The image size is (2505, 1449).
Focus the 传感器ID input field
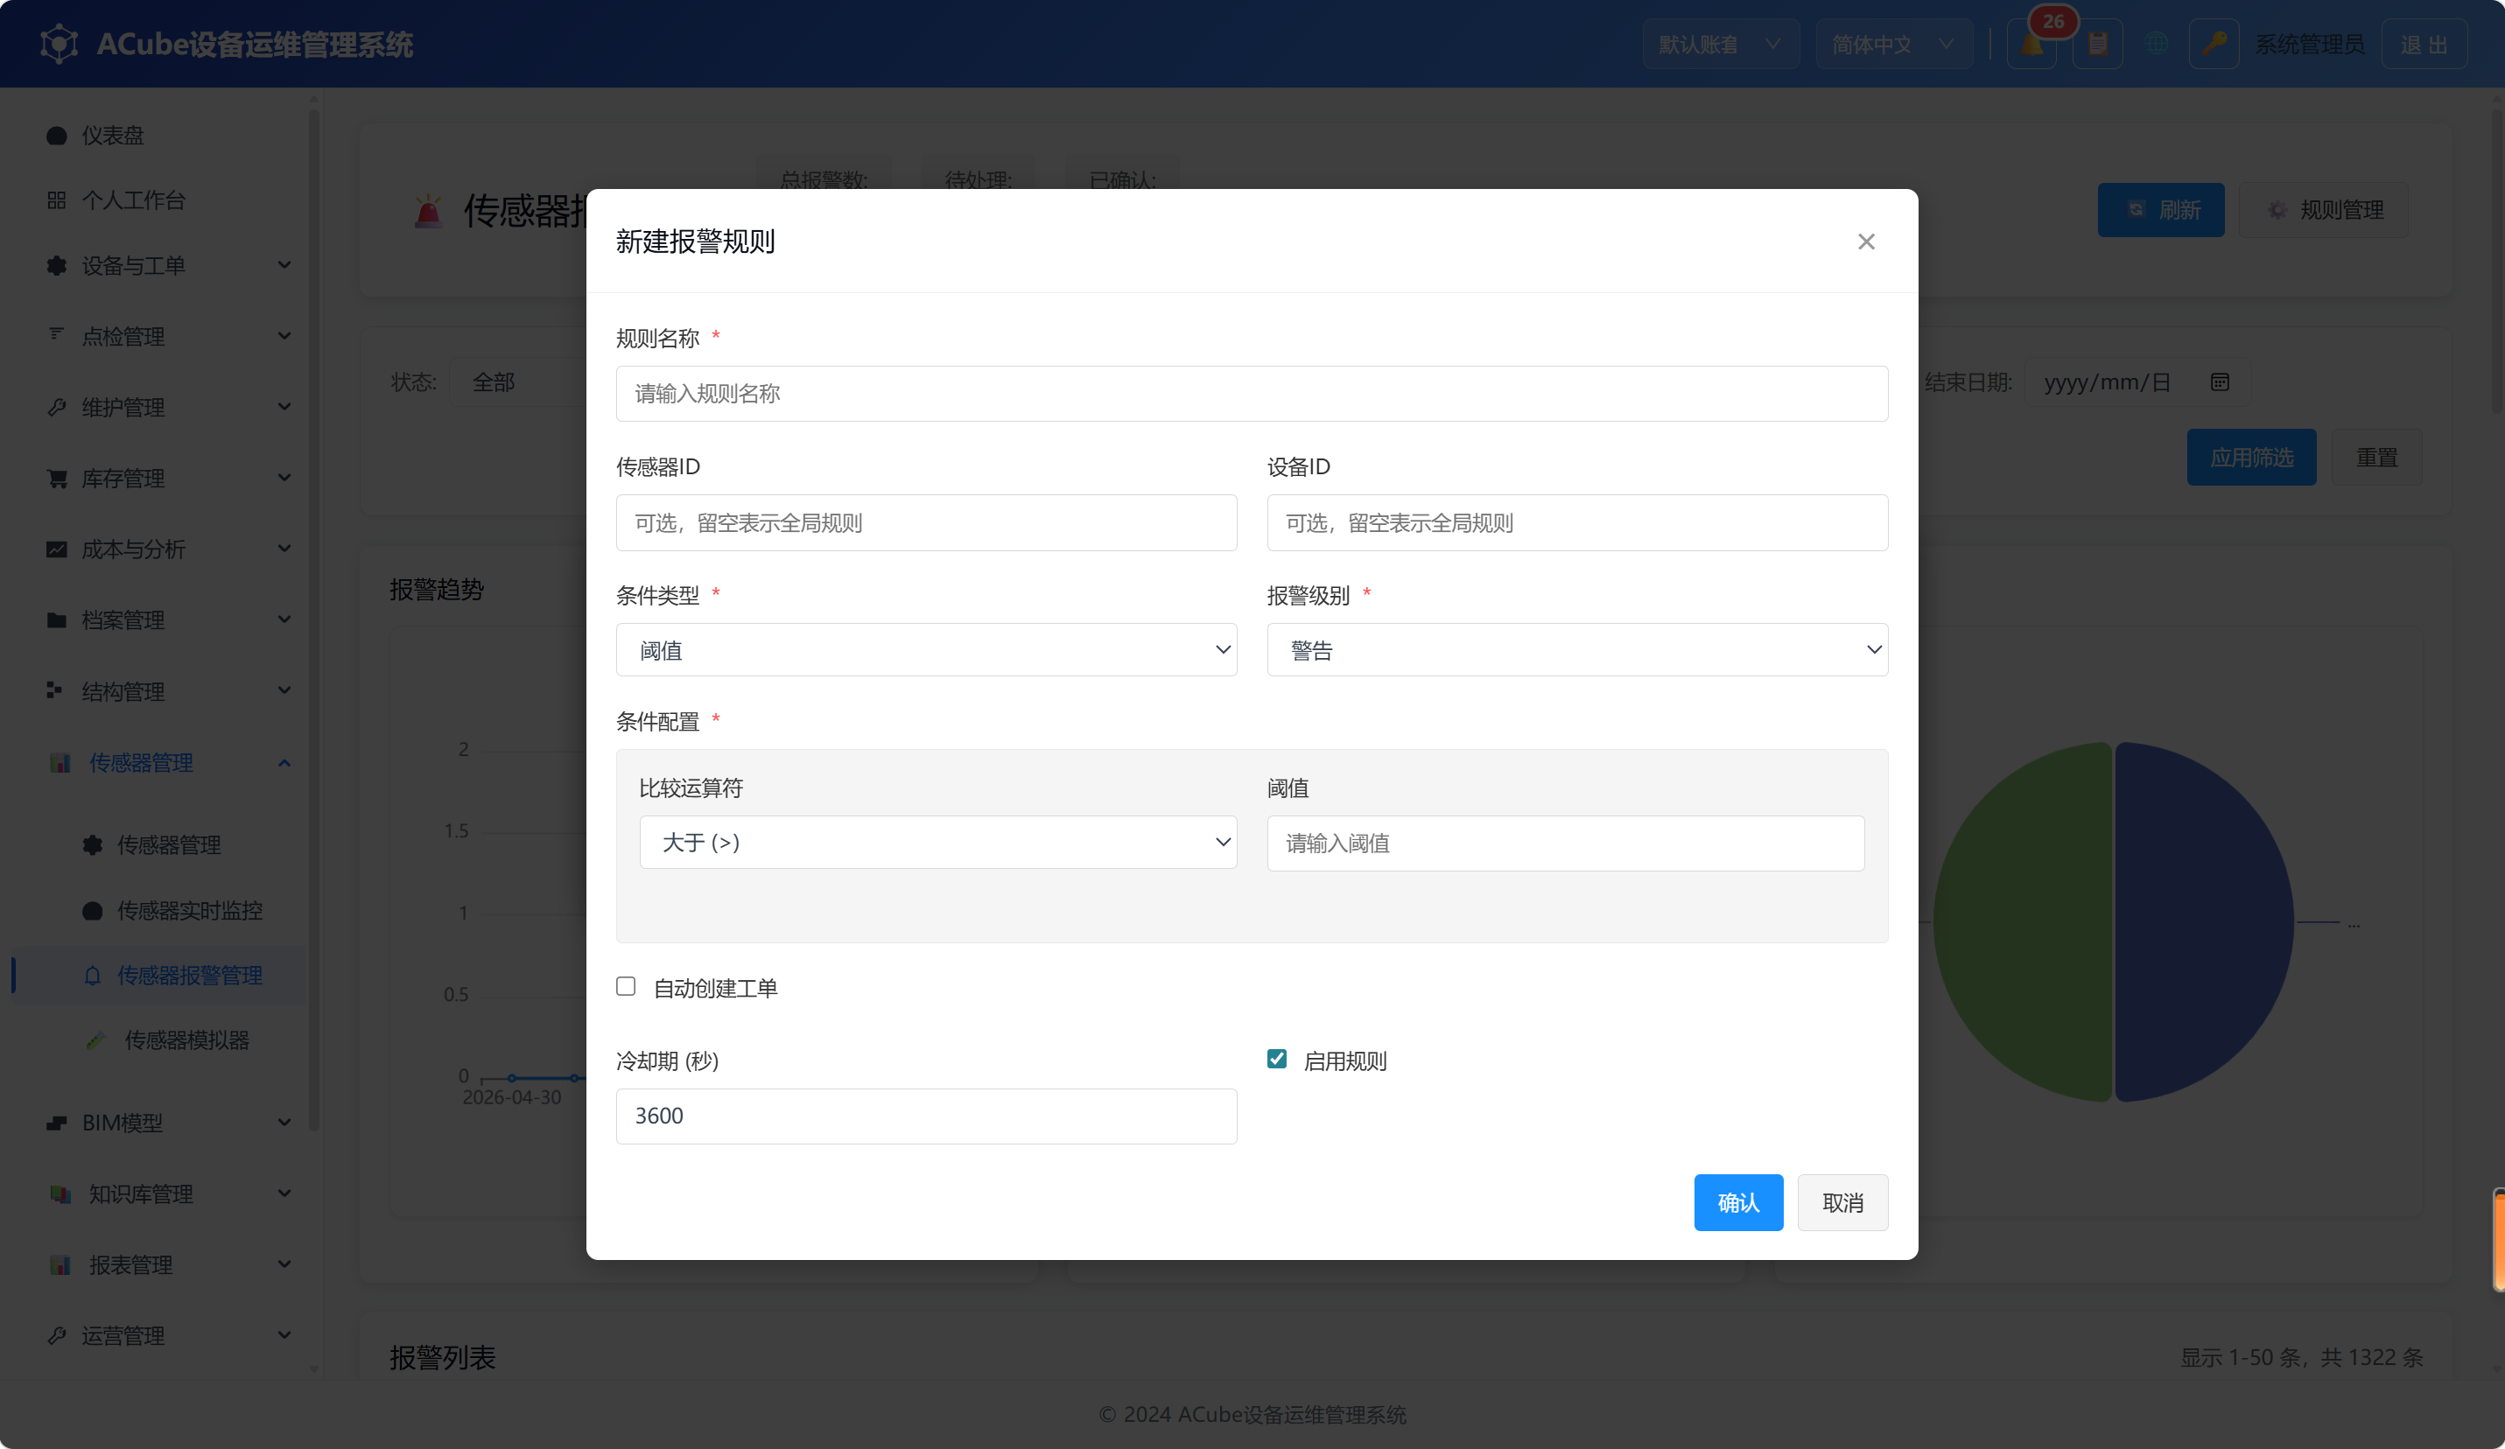click(x=926, y=522)
